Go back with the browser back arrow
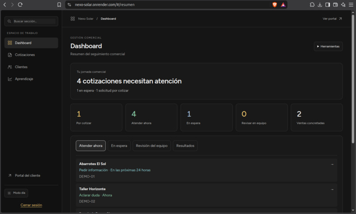 point(4,4)
